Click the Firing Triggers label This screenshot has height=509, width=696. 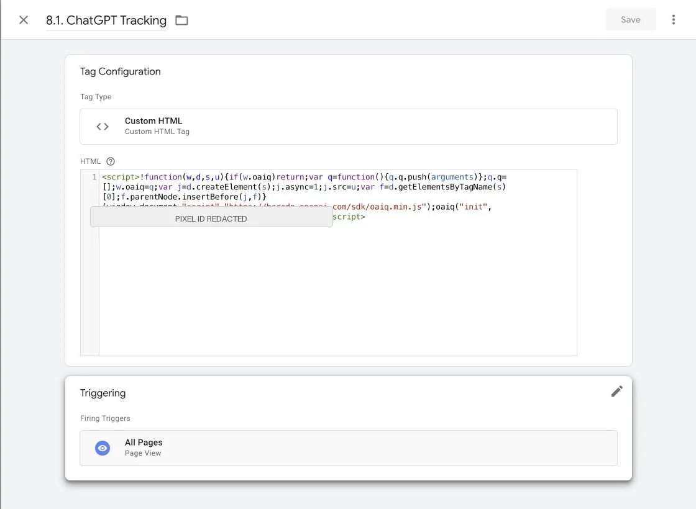pyautogui.click(x=105, y=418)
